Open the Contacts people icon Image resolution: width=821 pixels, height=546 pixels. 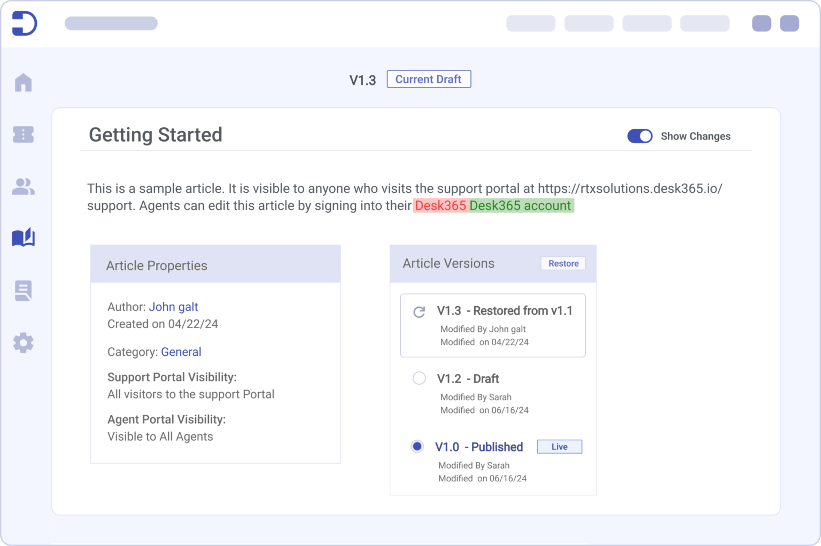pyautogui.click(x=23, y=186)
